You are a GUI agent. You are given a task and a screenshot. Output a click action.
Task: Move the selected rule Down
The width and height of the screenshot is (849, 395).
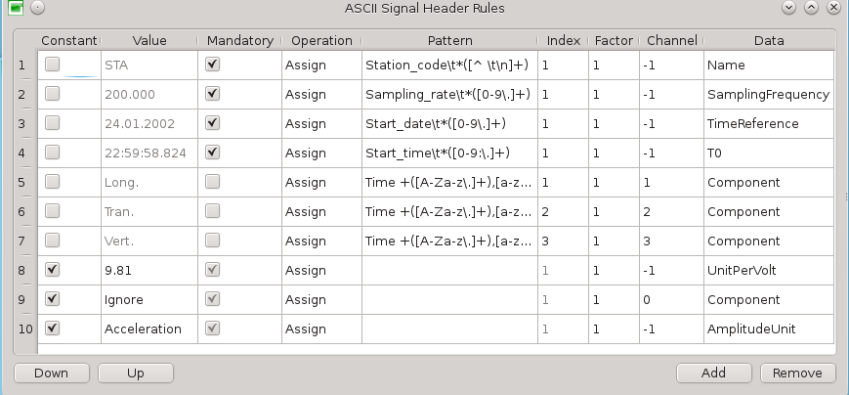tap(51, 373)
